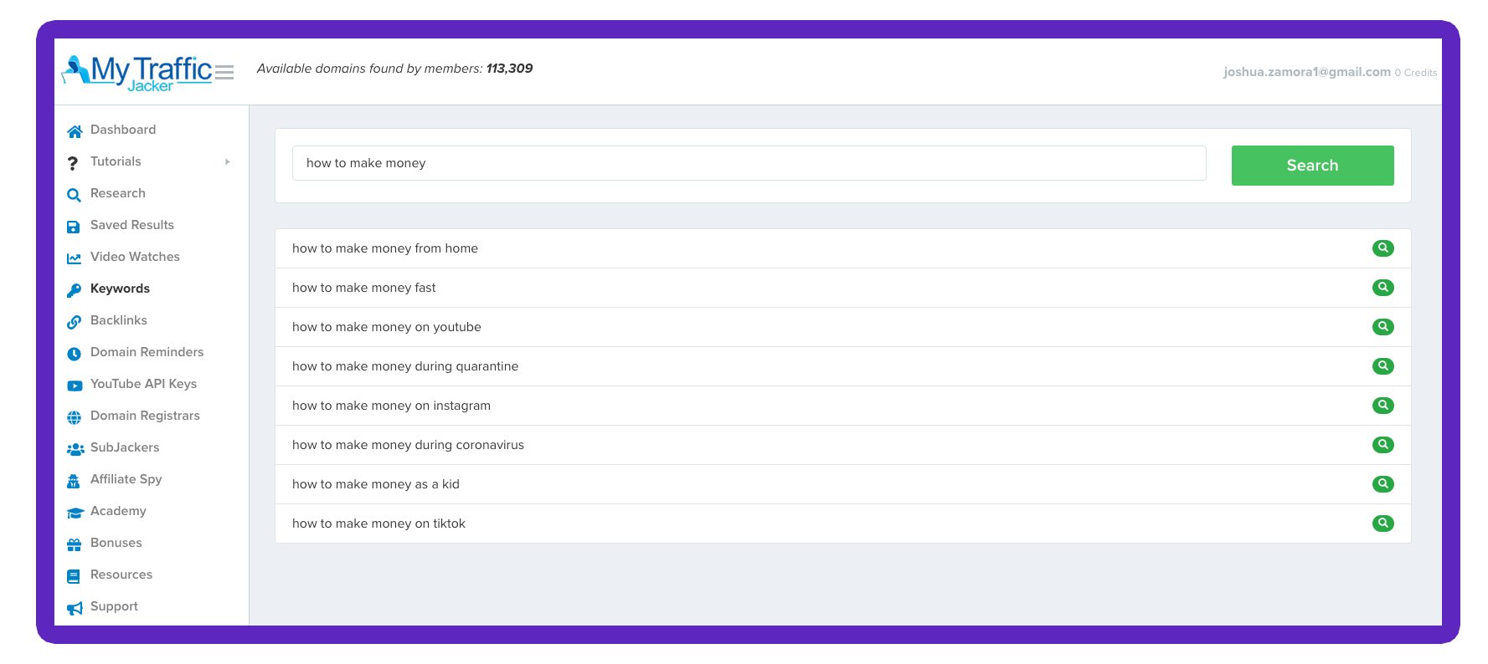Go to Research in the sidebar
Image resolution: width=1488 pixels, height=664 pixels.
pos(118,193)
